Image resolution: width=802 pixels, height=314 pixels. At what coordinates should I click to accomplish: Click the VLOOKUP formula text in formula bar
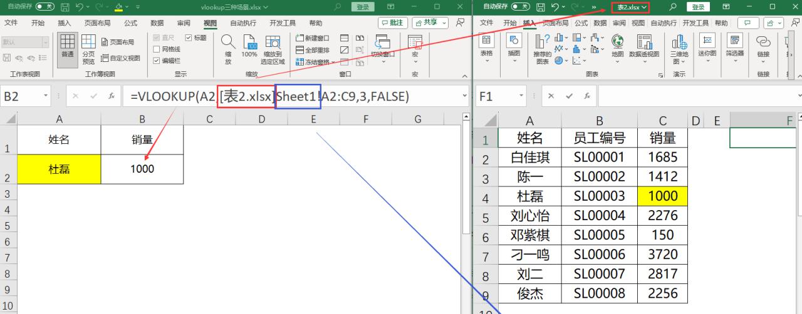[270, 96]
